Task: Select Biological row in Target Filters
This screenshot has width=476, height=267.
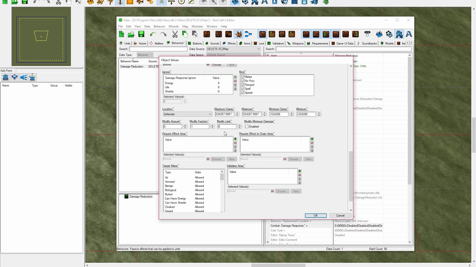Action: tap(192, 190)
